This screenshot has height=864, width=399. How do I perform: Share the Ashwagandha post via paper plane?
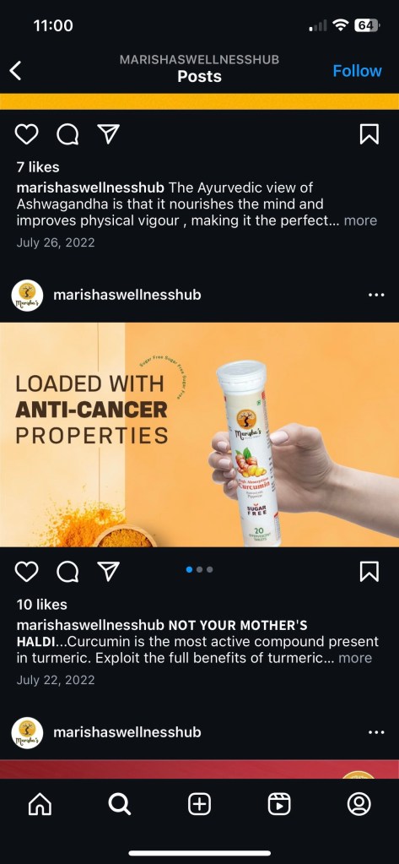pyautogui.click(x=109, y=134)
